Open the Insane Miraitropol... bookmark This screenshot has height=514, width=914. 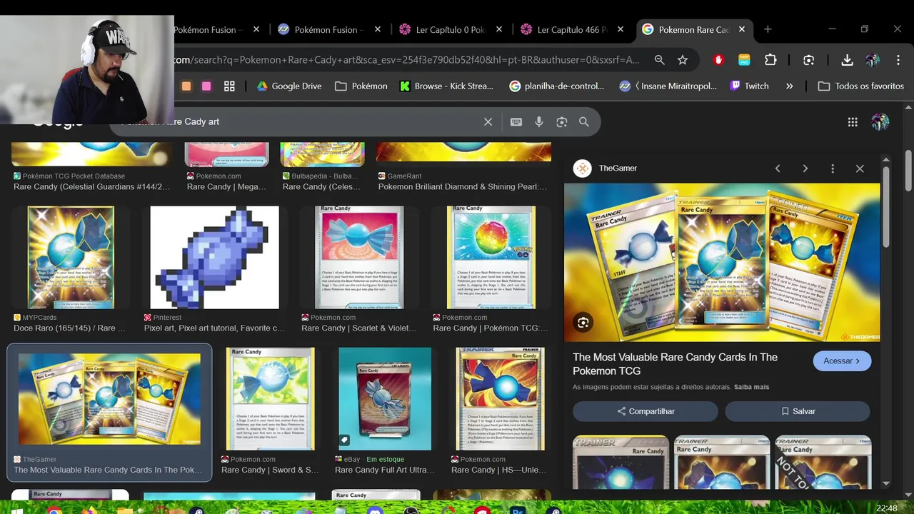pyautogui.click(x=668, y=86)
